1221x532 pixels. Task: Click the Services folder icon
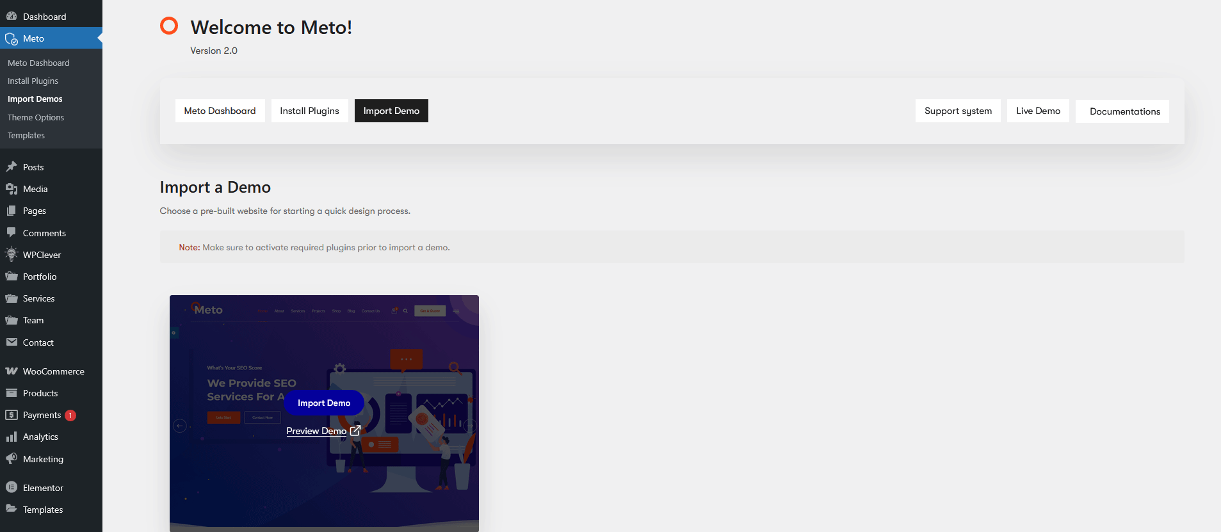tap(12, 298)
